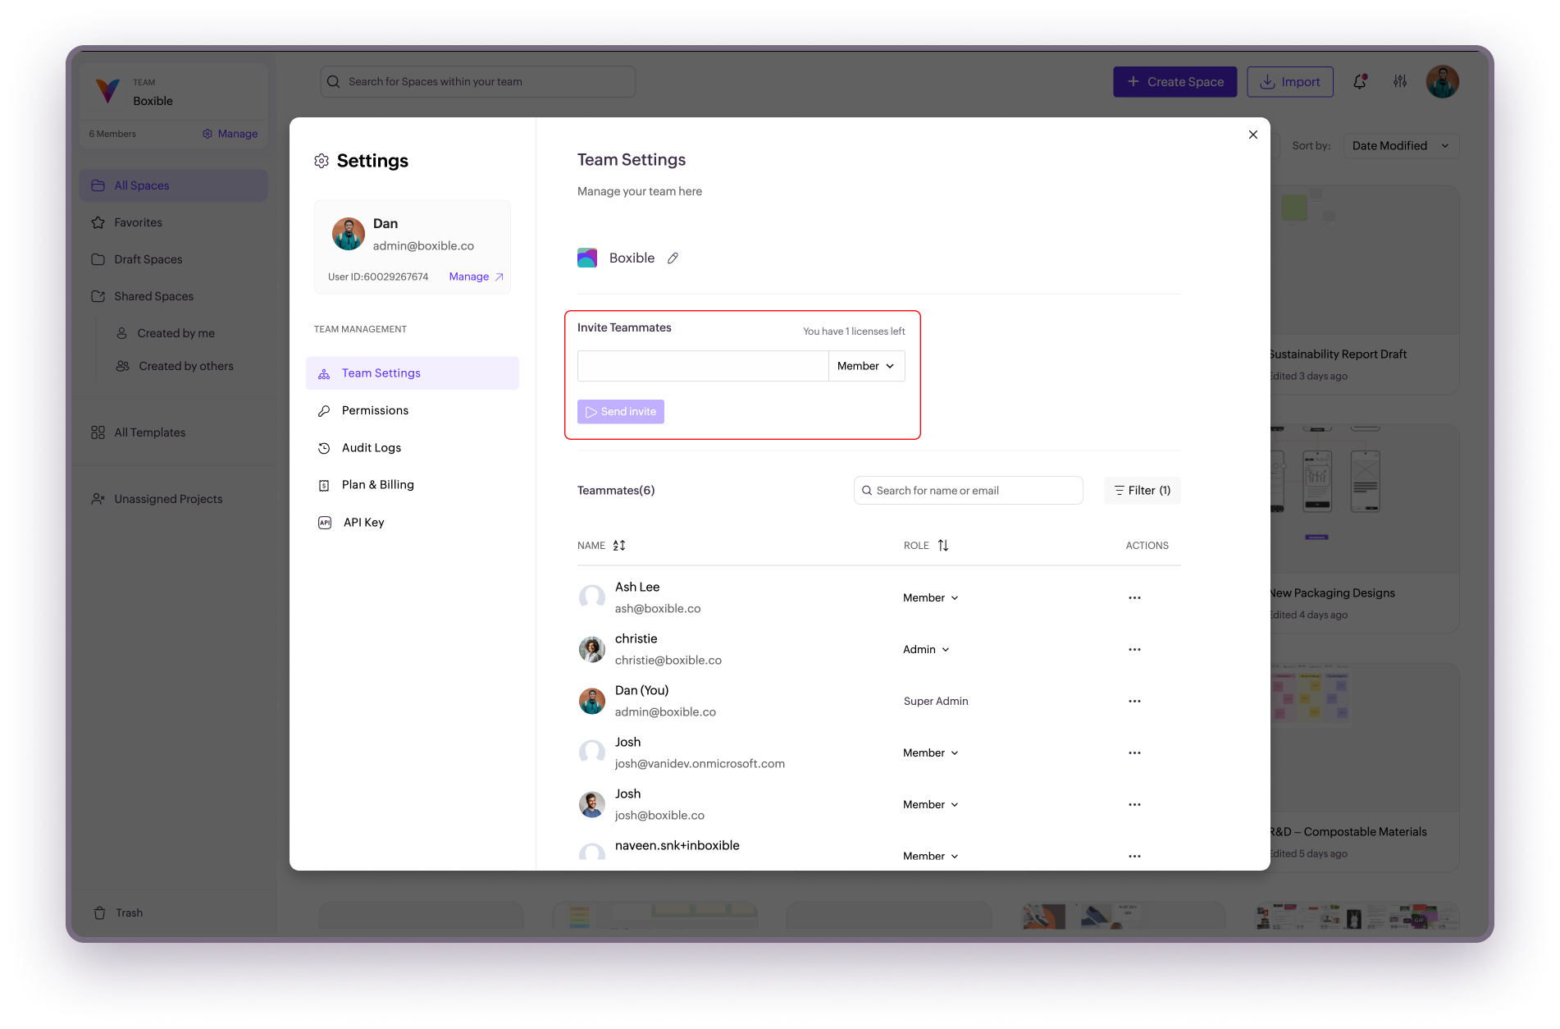Open the API Key settings page
The width and height of the screenshot is (1560, 1029).
[363, 523]
